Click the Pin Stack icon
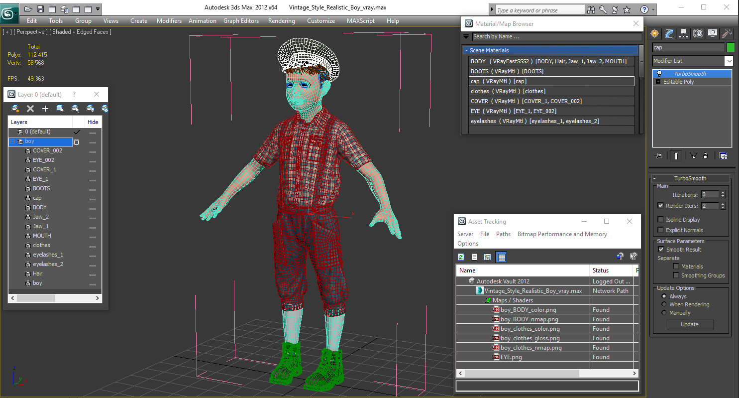Viewport: 739px width, 398px height. [659, 156]
